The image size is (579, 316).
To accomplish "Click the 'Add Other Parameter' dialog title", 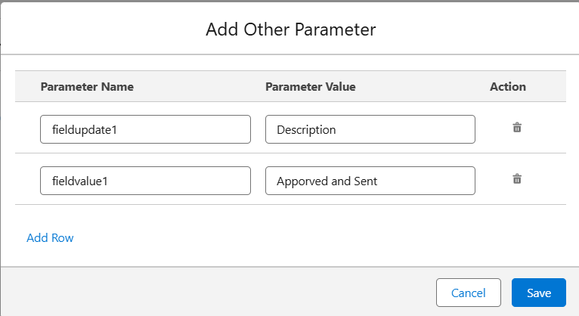I will [x=290, y=29].
